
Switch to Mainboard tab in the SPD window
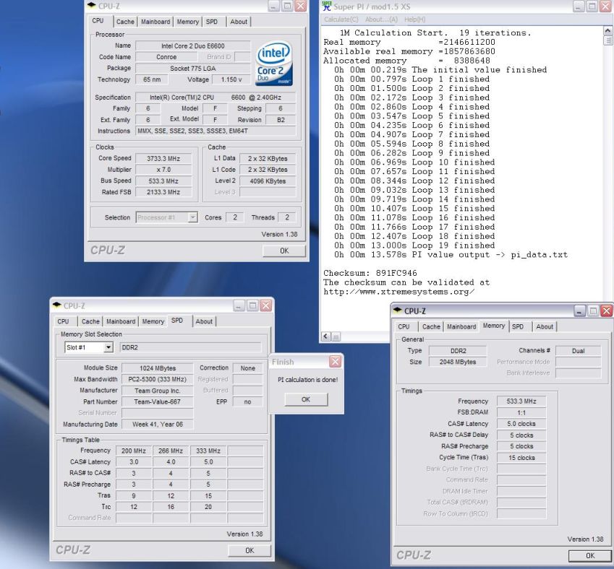click(x=121, y=321)
